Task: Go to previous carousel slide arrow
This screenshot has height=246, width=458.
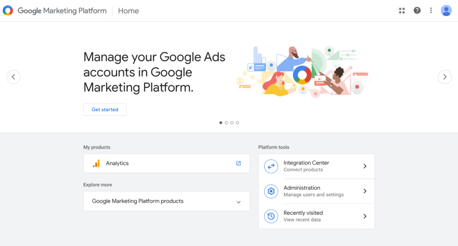Action: 13,77
